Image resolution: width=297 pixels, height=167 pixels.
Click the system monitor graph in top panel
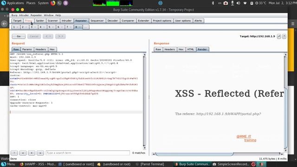pos(113,3)
